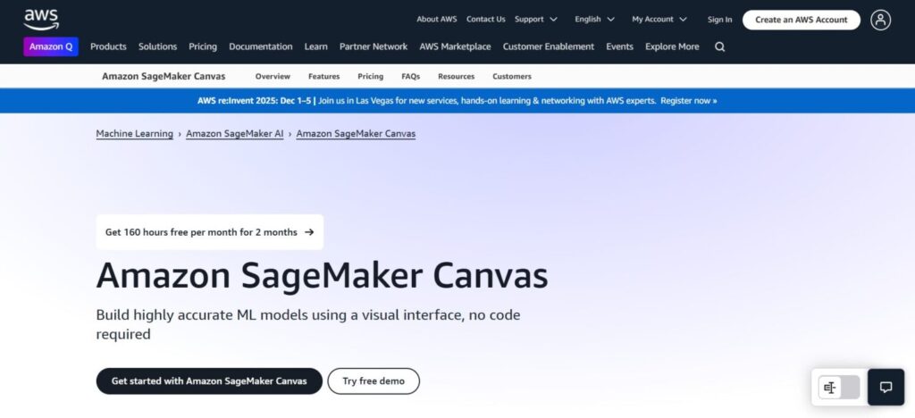Open the Solutions menu
The width and height of the screenshot is (915, 418).
(x=157, y=46)
